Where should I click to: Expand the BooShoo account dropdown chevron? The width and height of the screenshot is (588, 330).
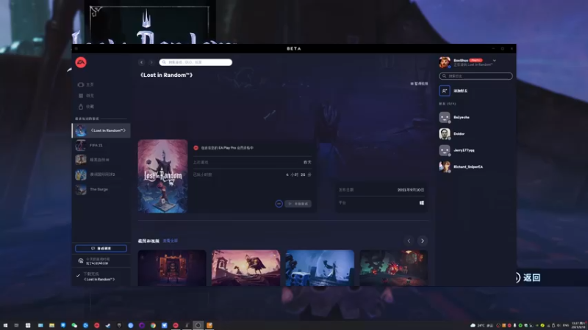pos(494,61)
